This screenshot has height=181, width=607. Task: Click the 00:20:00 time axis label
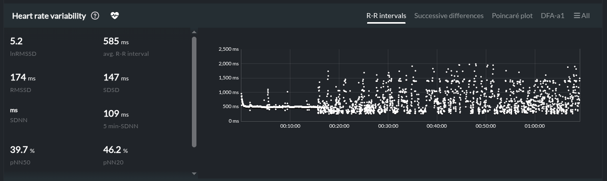pos(339,126)
